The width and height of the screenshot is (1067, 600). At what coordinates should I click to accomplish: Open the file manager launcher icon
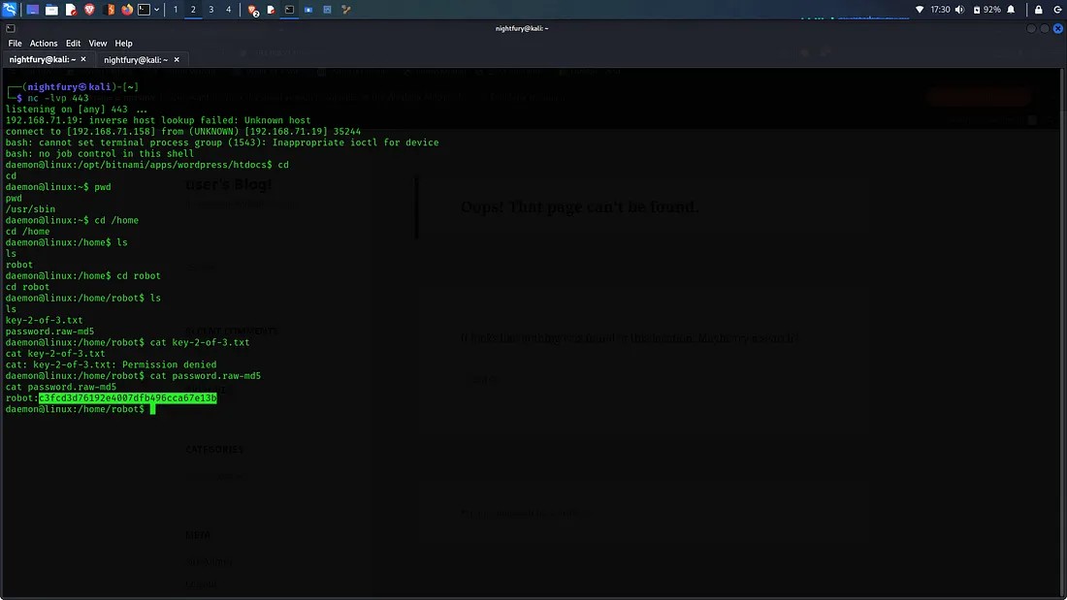click(x=51, y=10)
